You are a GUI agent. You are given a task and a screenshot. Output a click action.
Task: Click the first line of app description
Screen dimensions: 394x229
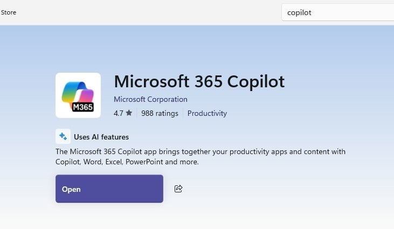200,151
